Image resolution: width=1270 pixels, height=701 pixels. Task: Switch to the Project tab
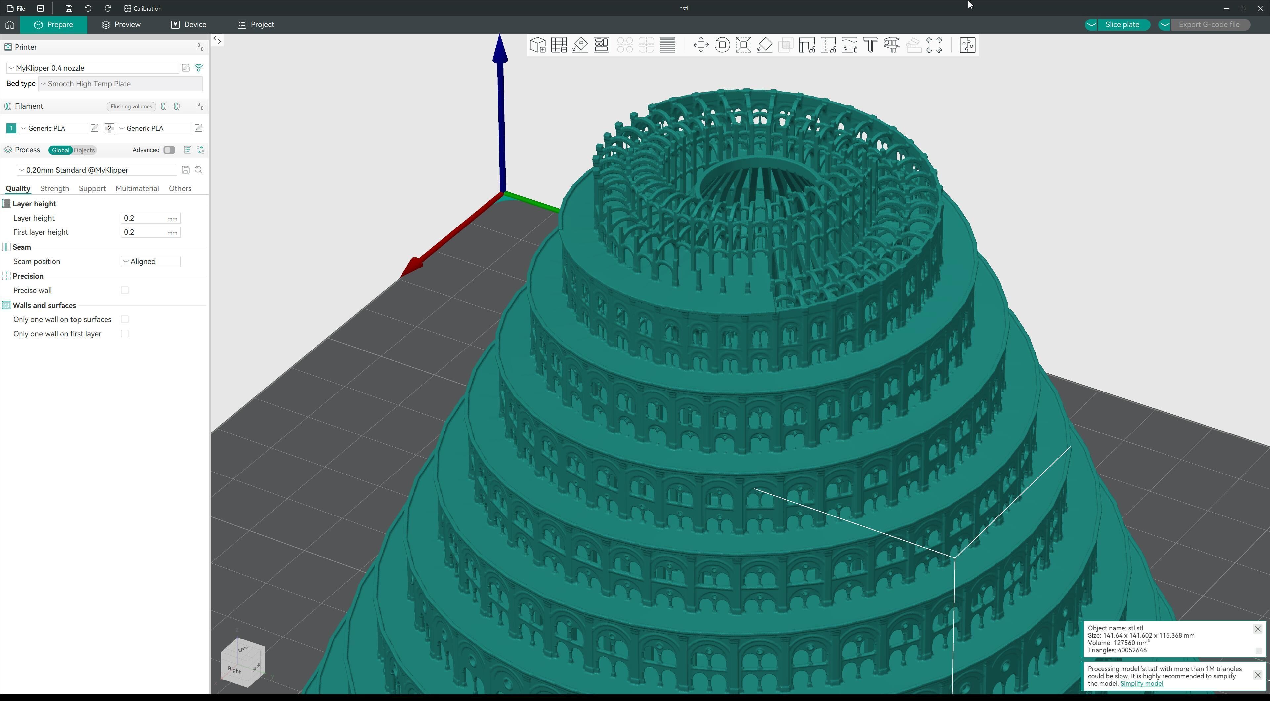pyautogui.click(x=256, y=25)
